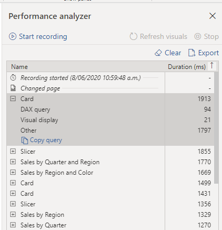The width and height of the screenshot is (222, 230).
Task: Click the Copy query link
Action: point(42,140)
